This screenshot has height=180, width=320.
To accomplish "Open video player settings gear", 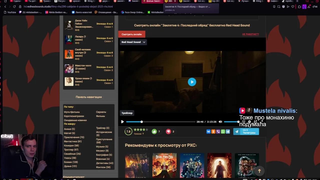I will tap(249, 122).
